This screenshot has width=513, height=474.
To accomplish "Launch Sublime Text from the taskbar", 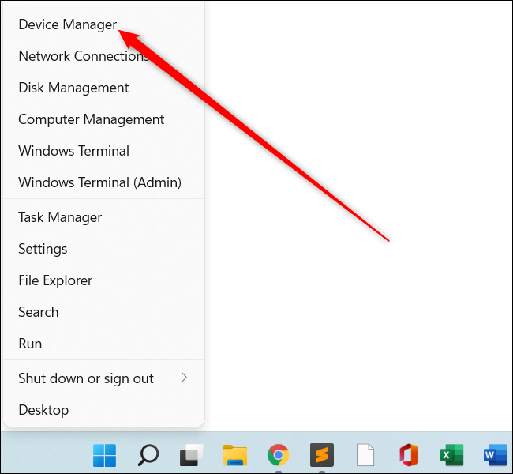I will pyautogui.click(x=321, y=455).
